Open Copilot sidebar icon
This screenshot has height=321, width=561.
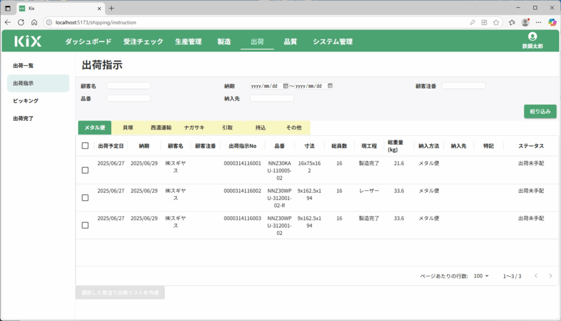[552, 22]
